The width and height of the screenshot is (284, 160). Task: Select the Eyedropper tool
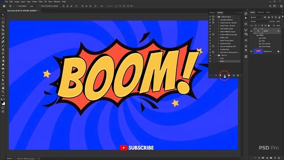coord(3,38)
